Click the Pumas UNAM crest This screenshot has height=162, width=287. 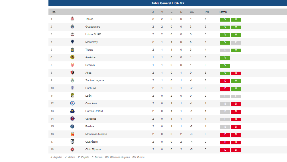[x=72, y=111]
